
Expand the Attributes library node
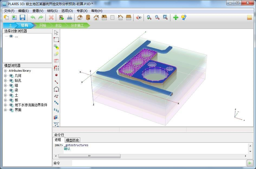5,71
